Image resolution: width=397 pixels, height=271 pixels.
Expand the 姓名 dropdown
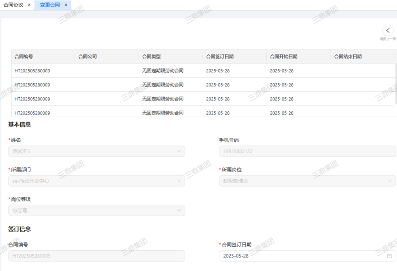(x=179, y=151)
